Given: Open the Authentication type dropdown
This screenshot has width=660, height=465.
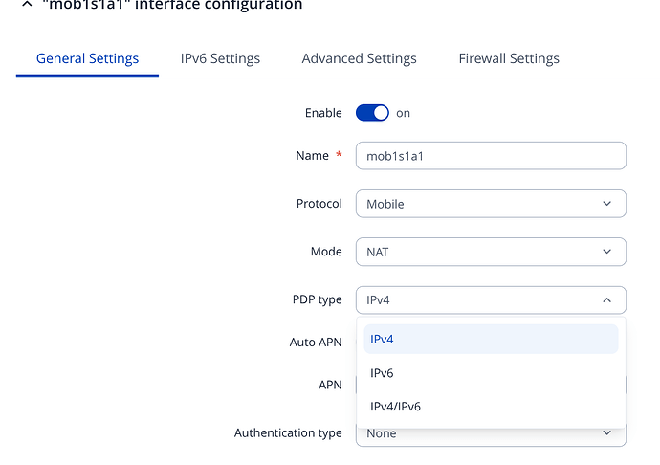Looking at the screenshot, I should (478, 435).
